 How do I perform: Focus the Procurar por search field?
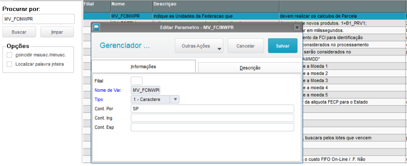point(39,19)
